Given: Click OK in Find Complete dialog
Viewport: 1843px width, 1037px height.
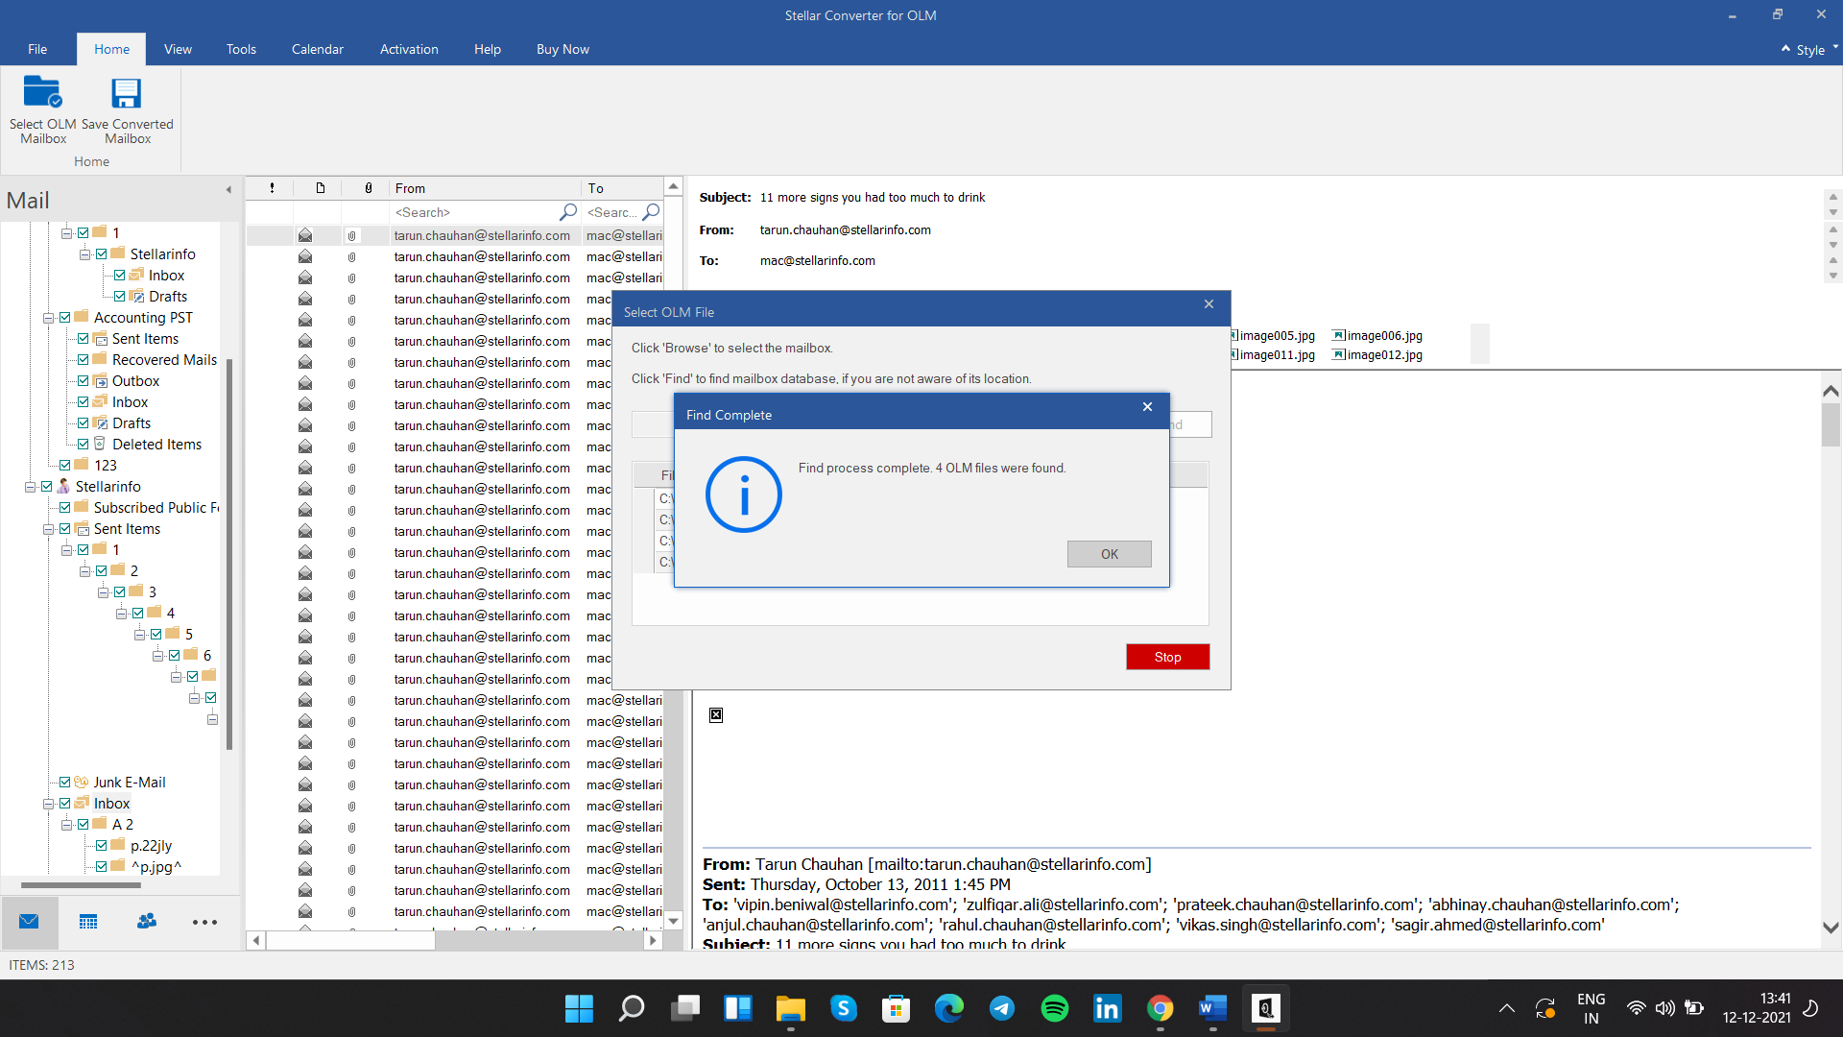Looking at the screenshot, I should (x=1110, y=554).
